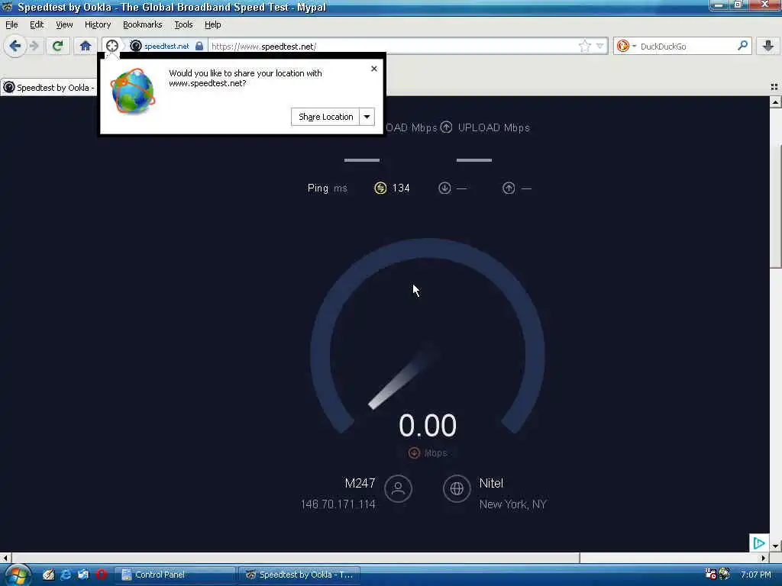This screenshot has width=782, height=586.
Task: Launch Internet Explorer from quick launch
Action: tap(66, 575)
